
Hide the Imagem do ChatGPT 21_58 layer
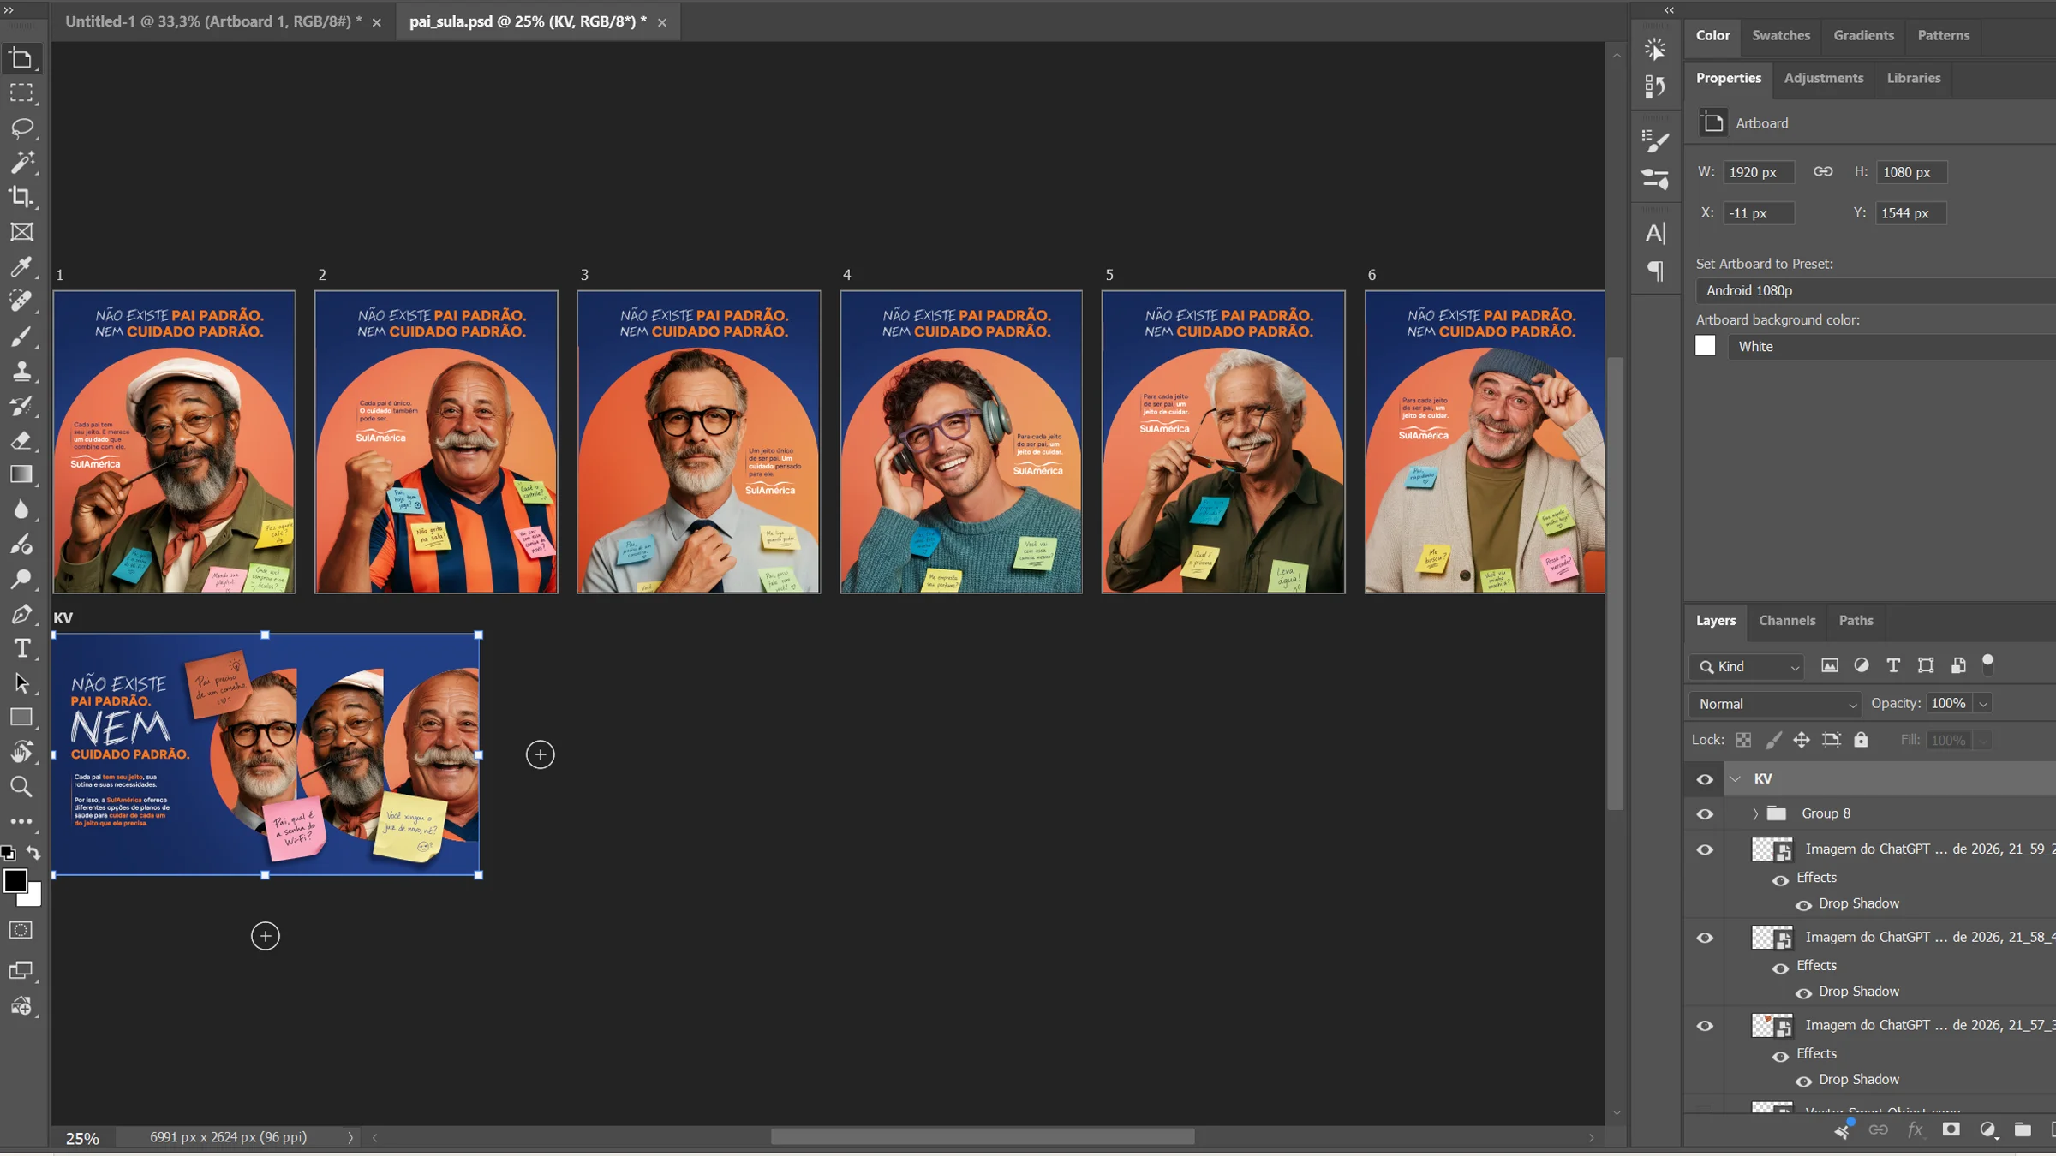pos(1705,939)
